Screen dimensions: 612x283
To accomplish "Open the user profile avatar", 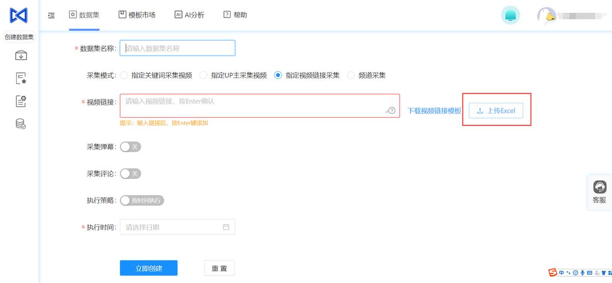I will (x=547, y=16).
